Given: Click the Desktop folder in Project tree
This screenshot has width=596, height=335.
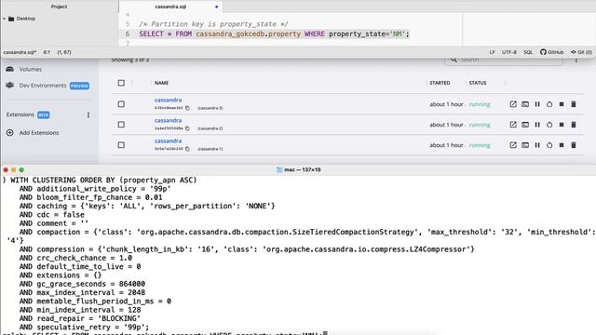Looking at the screenshot, I should (x=26, y=19).
